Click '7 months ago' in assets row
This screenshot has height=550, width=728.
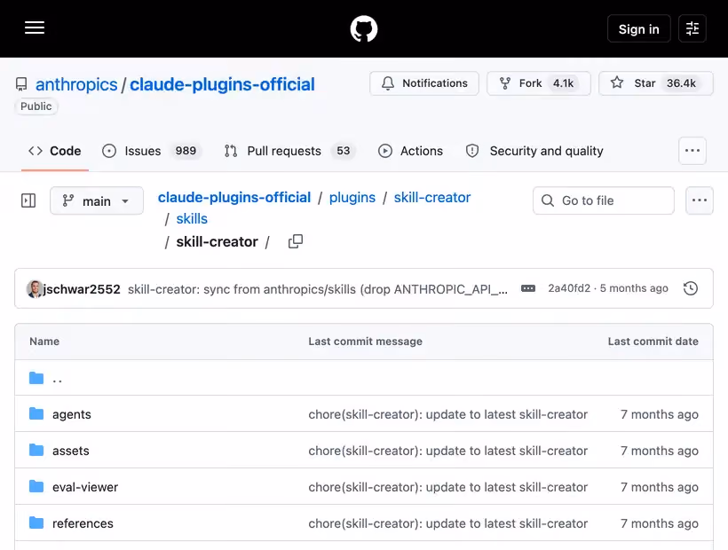point(660,451)
